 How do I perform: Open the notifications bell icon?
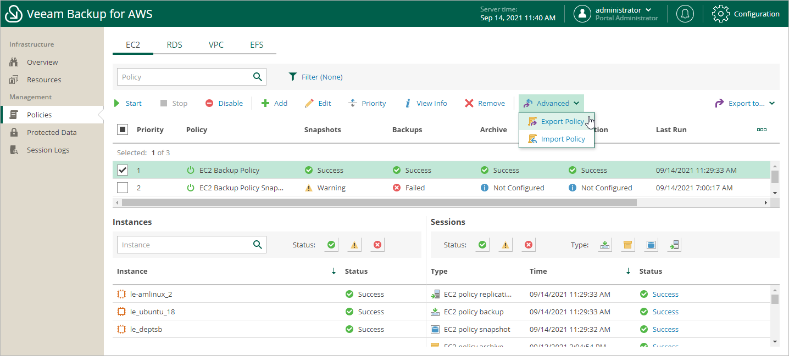(685, 14)
